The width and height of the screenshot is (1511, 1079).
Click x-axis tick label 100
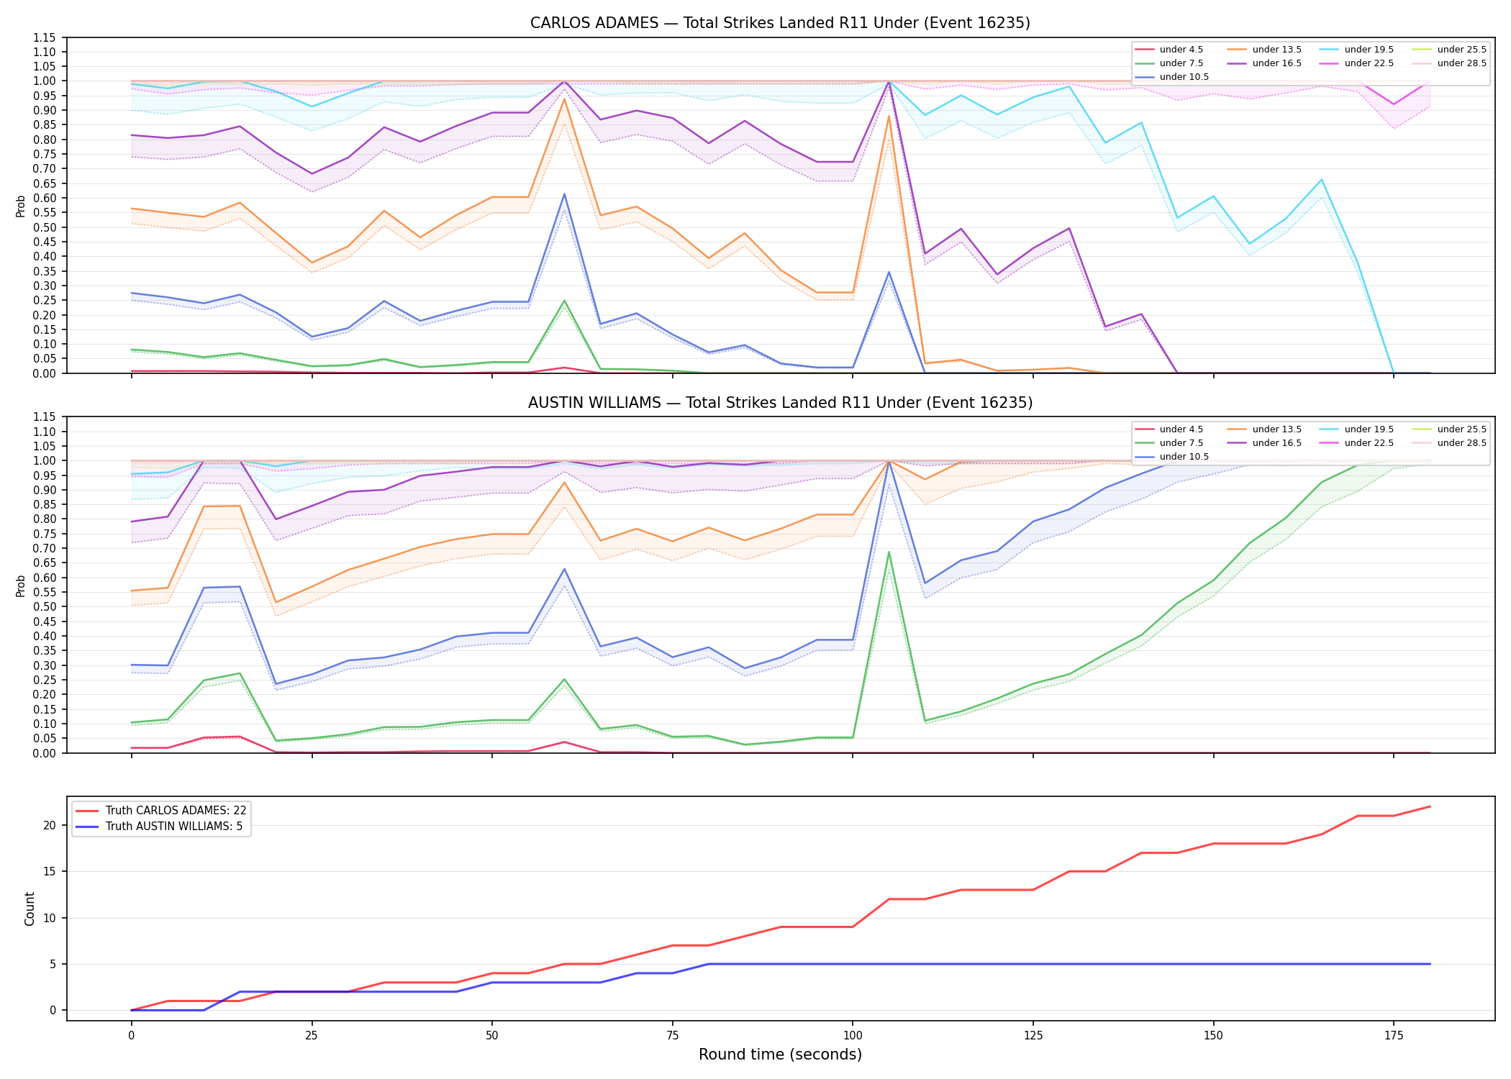(x=853, y=1036)
